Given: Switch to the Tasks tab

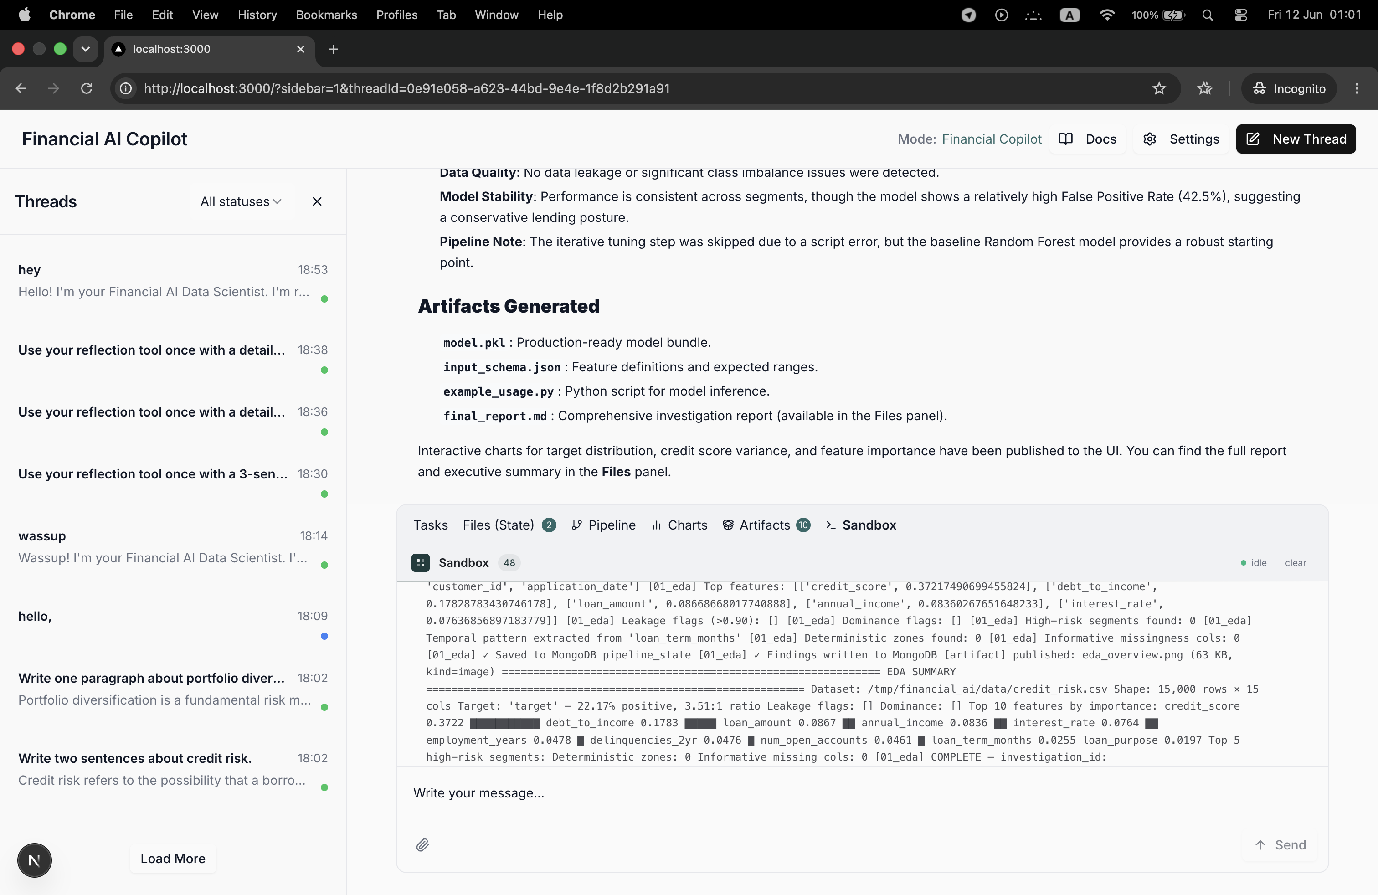Looking at the screenshot, I should tap(430, 525).
